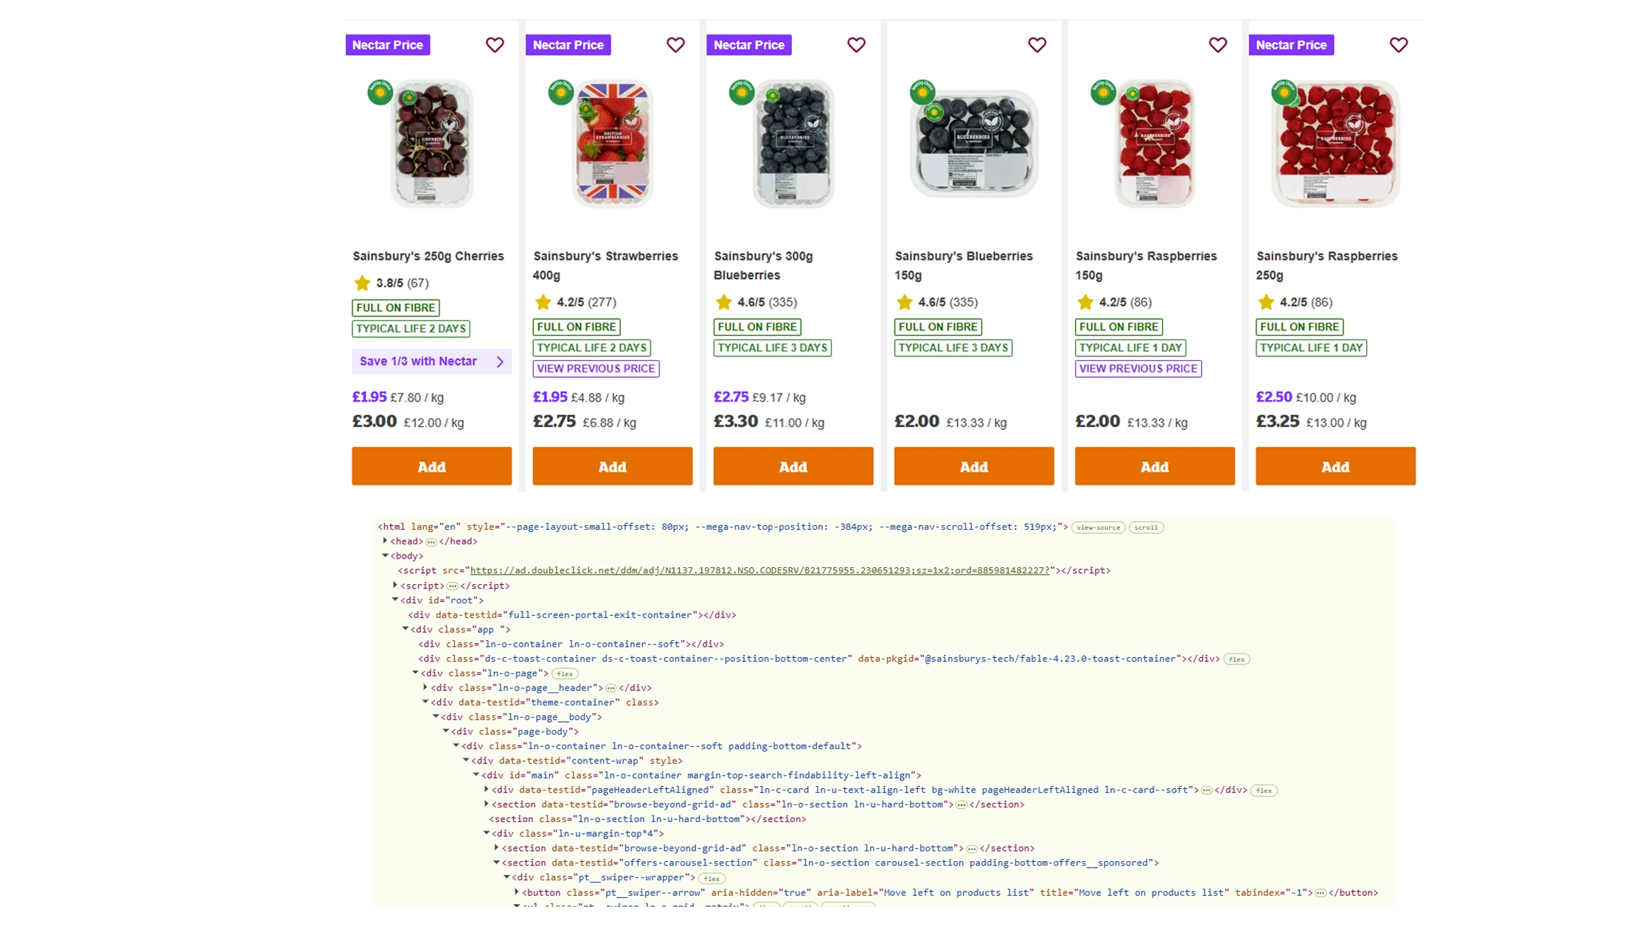Favourite Sainsbury's 250g Cherries with heart icon
Screen dimensions: 1639x926
coord(495,45)
